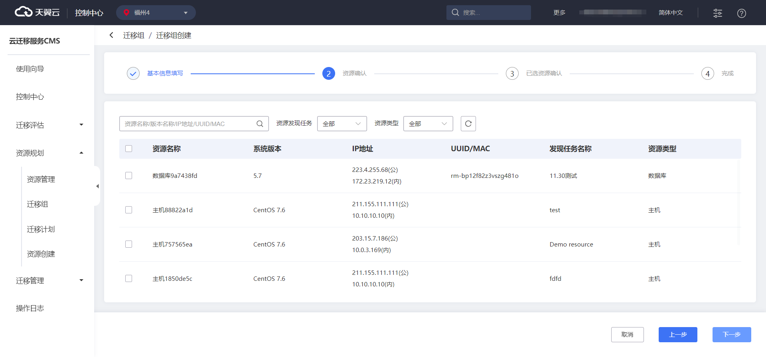
Task: Click 迁移组 breadcrumb link
Action: point(134,36)
